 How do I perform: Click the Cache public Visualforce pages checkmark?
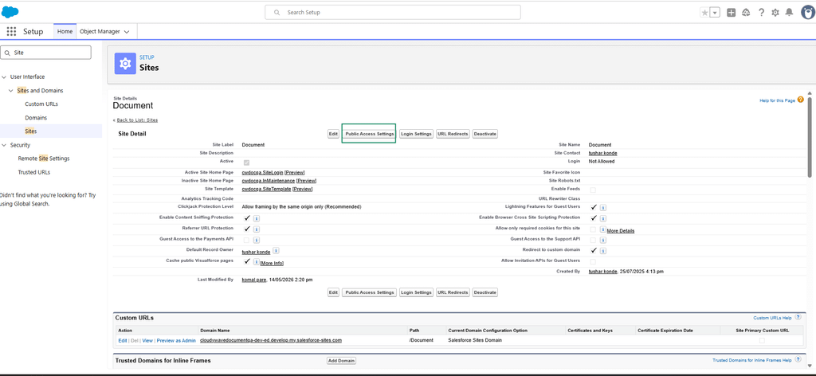click(247, 261)
